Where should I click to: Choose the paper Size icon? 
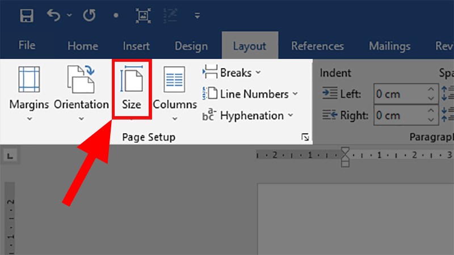132,79
